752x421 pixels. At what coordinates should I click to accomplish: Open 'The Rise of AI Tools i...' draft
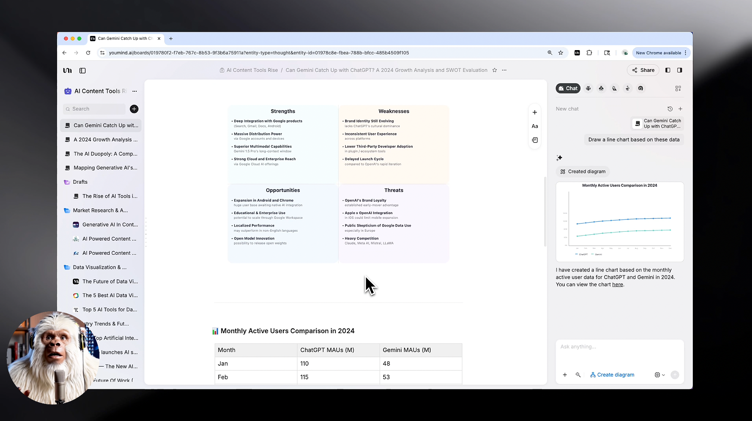tap(105, 196)
